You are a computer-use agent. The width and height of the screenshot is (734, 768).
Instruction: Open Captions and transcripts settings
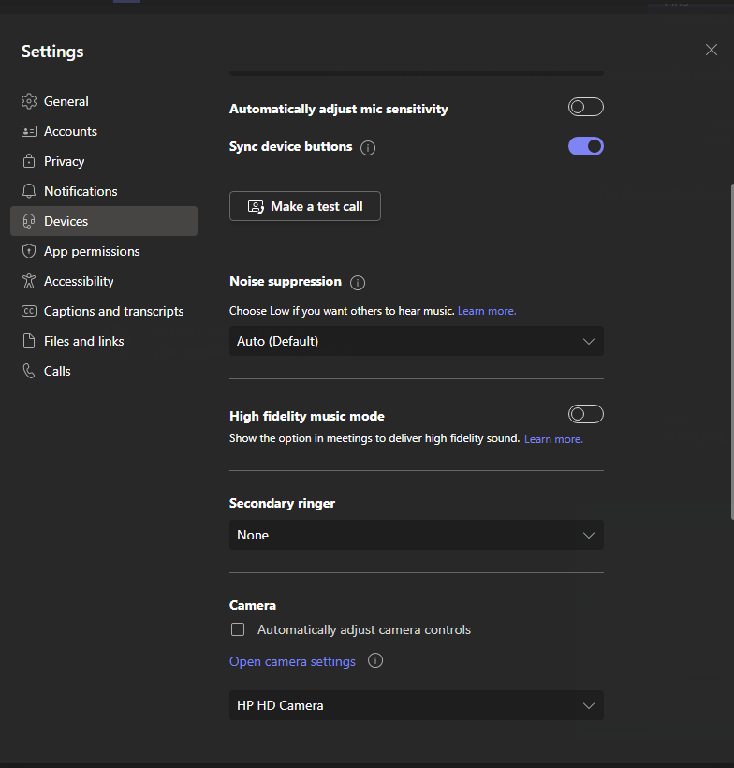click(x=113, y=311)
